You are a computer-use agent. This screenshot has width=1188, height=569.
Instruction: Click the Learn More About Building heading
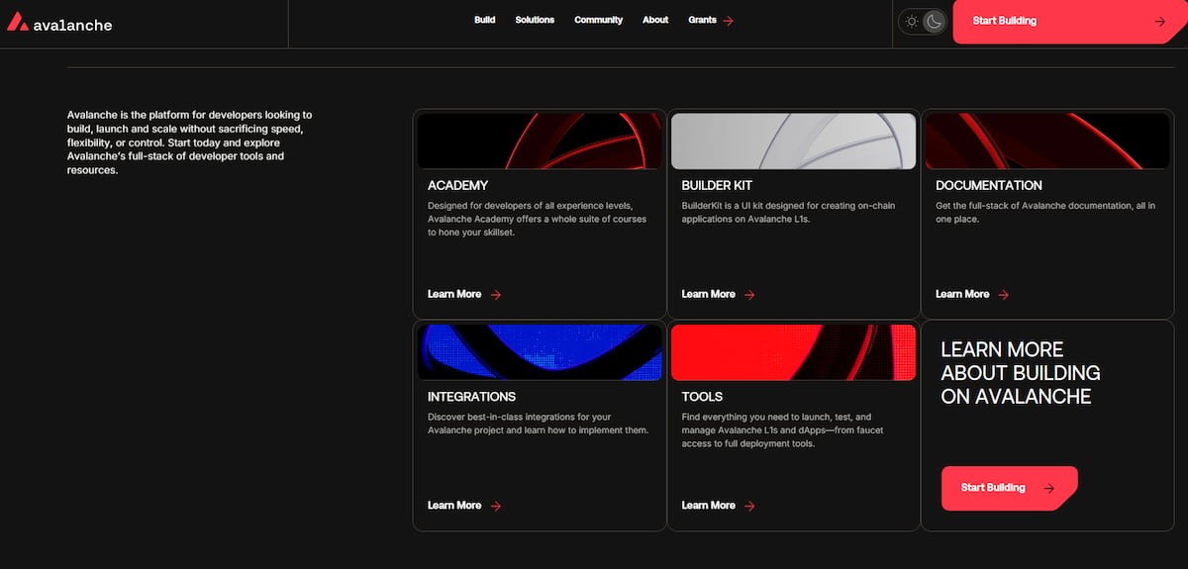coord(1021,373)
